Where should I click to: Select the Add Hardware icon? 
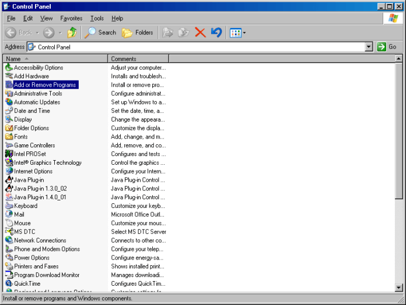click(9, 76)
